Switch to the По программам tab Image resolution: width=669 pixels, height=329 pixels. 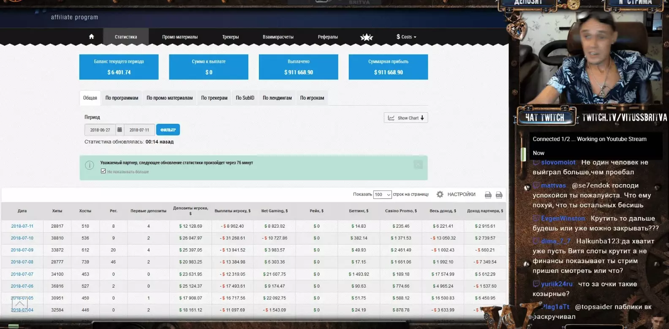(x=122, y=98)
